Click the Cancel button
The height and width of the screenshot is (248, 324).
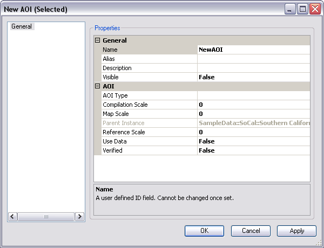coord(251,231)
